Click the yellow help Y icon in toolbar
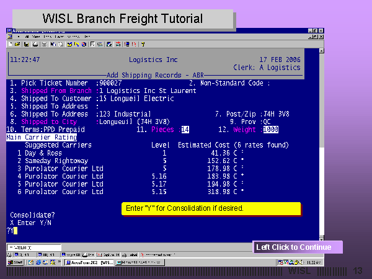372x279 pixels. point(143,44)
